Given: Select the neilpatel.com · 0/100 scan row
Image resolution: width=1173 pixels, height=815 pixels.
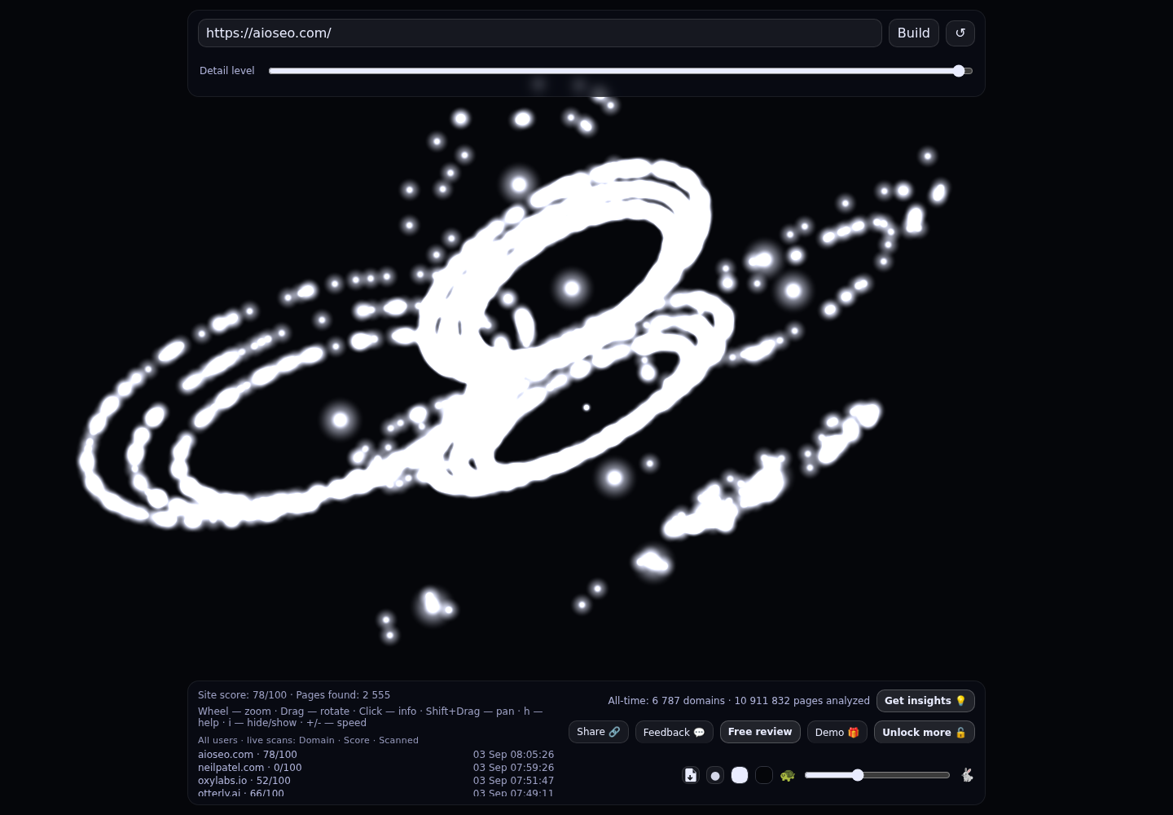Looking at the screenshot, I should [376, 768].
